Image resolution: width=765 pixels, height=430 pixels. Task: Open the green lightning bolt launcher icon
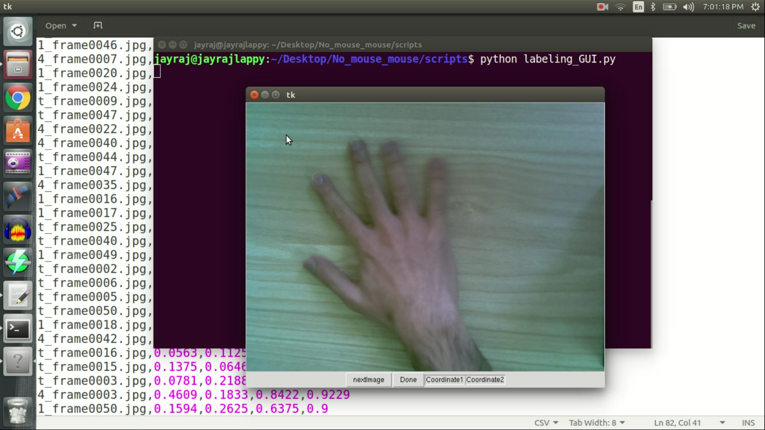click(x=18, y=263)
